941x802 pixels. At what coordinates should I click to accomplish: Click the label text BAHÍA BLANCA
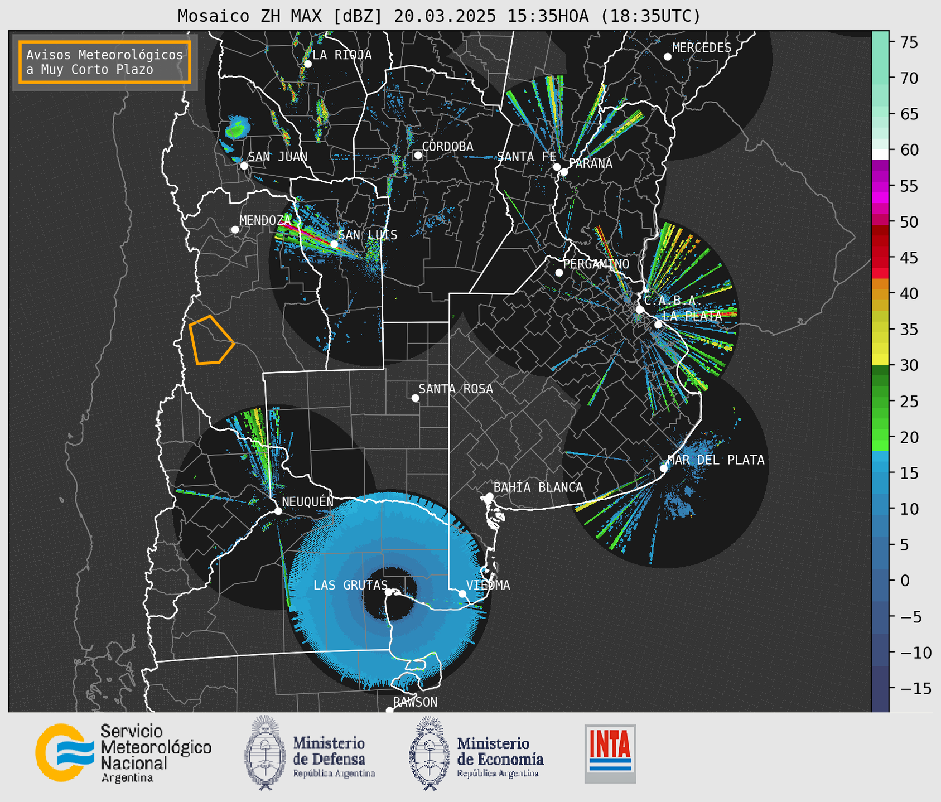point(538,487)
